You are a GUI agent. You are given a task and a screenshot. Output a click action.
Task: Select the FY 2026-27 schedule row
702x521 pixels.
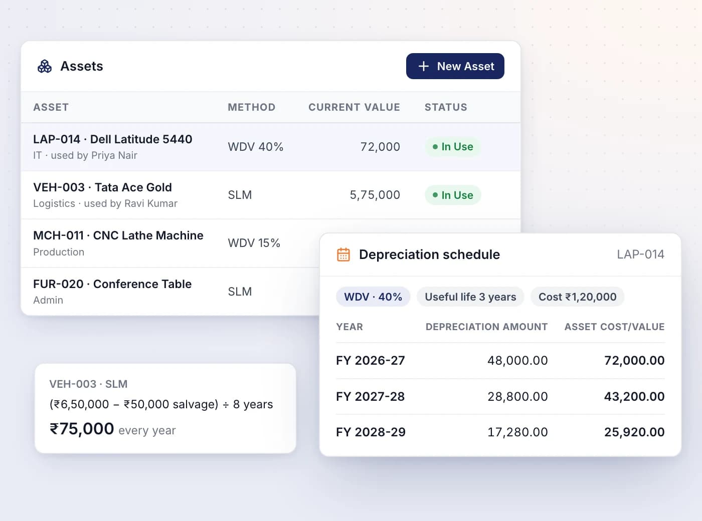point(500,361)
